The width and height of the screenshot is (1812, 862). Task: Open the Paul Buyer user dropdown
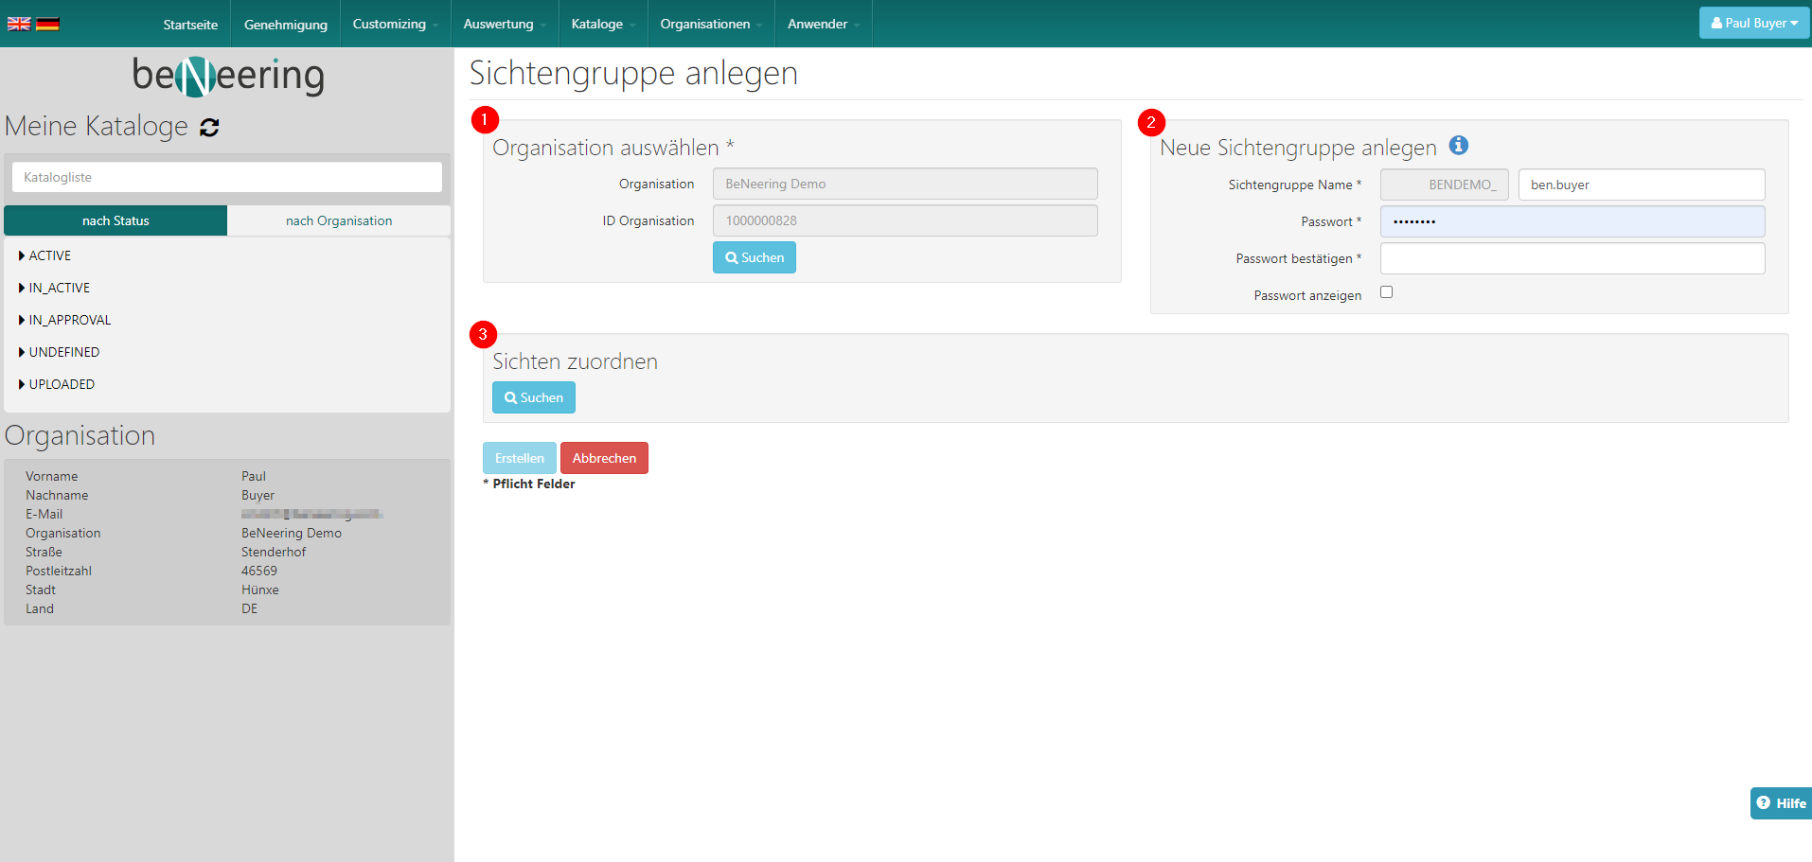click(x=1753, y=23)
